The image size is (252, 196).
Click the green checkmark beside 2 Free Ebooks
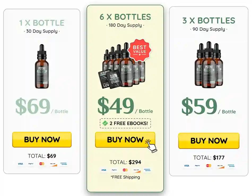(105, 123)
